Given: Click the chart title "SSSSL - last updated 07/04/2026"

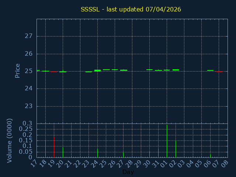Looking at the screenshot, I should 131,9.
